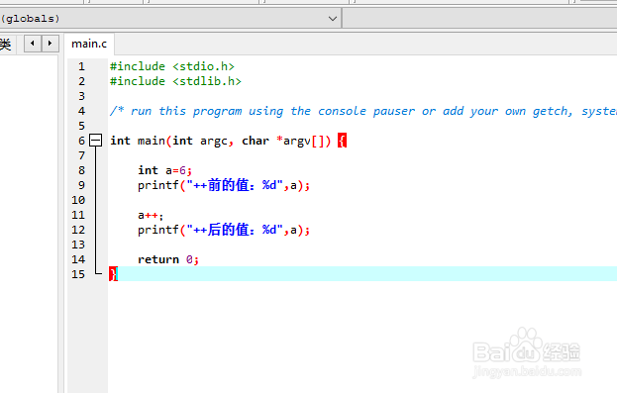This screenshot has height=393, width=617.
Task: Click line number 15 in gutter
Action: click(78, 274)
